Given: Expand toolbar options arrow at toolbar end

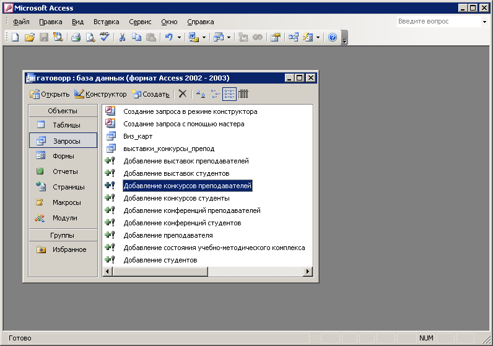Looking at the screenshot, I should point(344,38).
